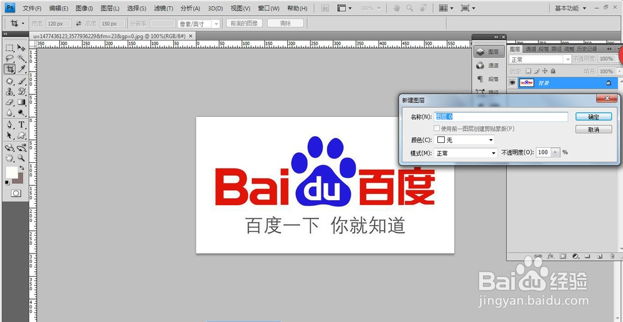Image resolution: width=623 pixels, height=322 pixels.
Task: Select the 3D Rotate tool
Action: [x=9, y=148]
